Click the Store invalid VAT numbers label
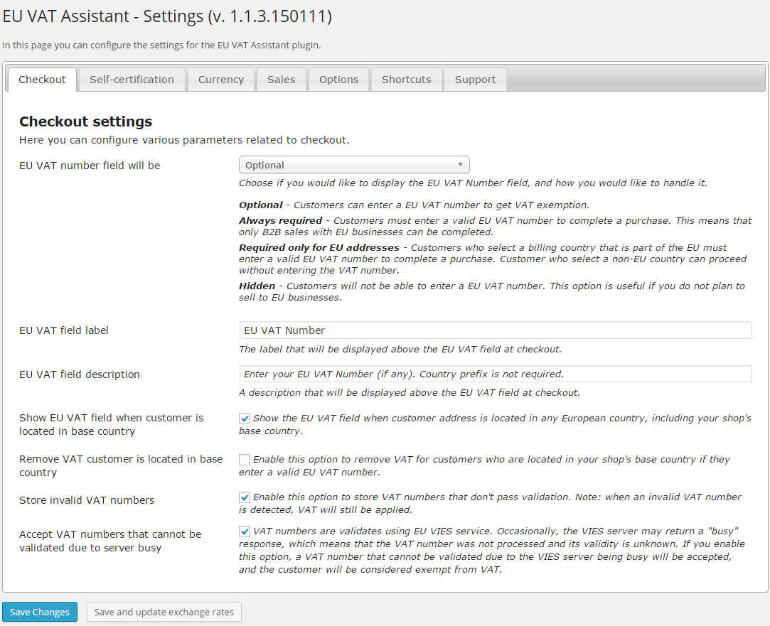 (x=87, y=500)
